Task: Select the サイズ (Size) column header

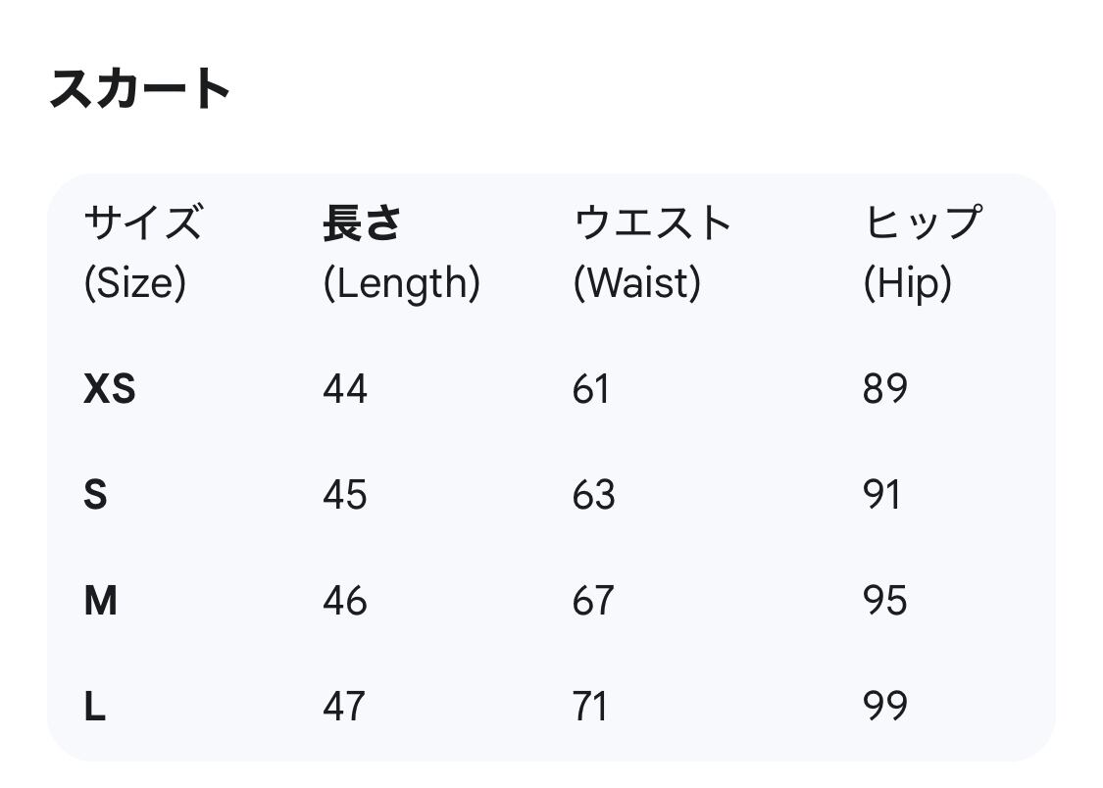Action: click(142, 253)
